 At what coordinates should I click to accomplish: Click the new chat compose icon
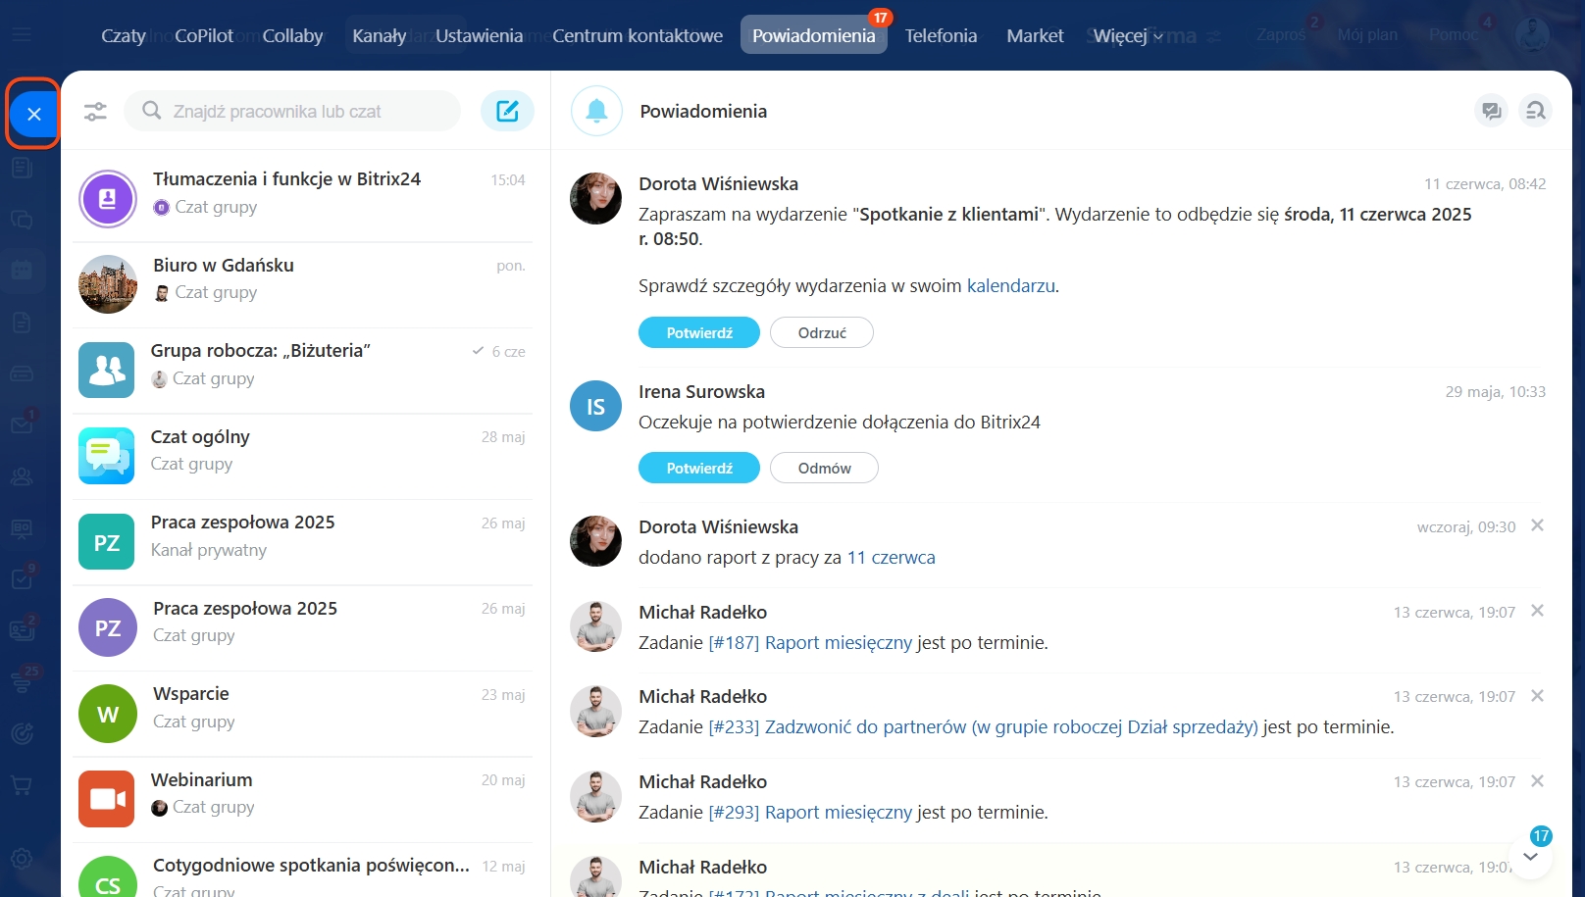click(x=507, y=111)
